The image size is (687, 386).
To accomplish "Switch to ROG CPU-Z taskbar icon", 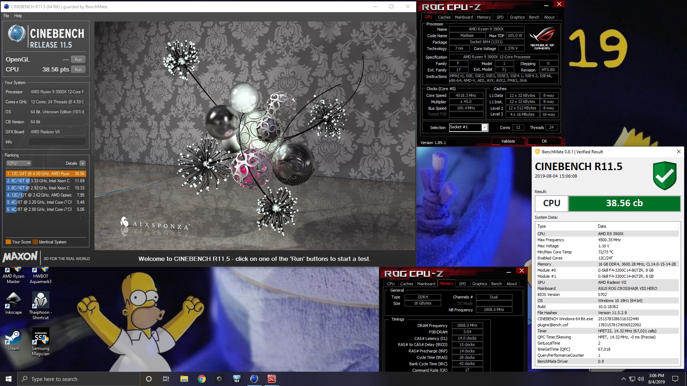I will [272, 379].
